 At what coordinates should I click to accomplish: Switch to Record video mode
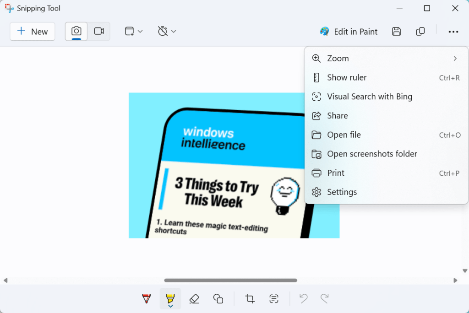99,31
